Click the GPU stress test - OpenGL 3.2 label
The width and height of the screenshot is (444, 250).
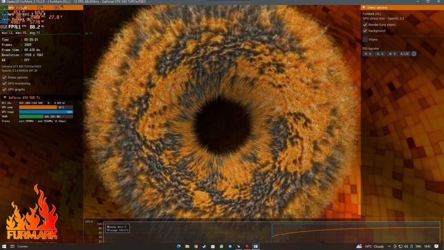point(383,18)
